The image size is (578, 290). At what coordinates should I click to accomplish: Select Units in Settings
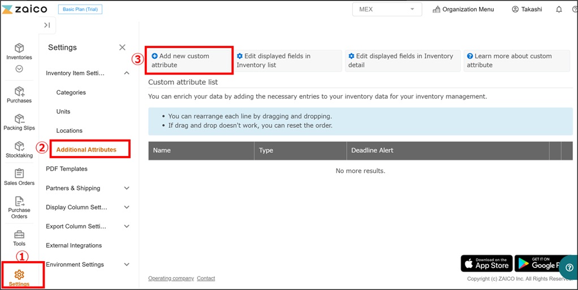pos(63,112)
